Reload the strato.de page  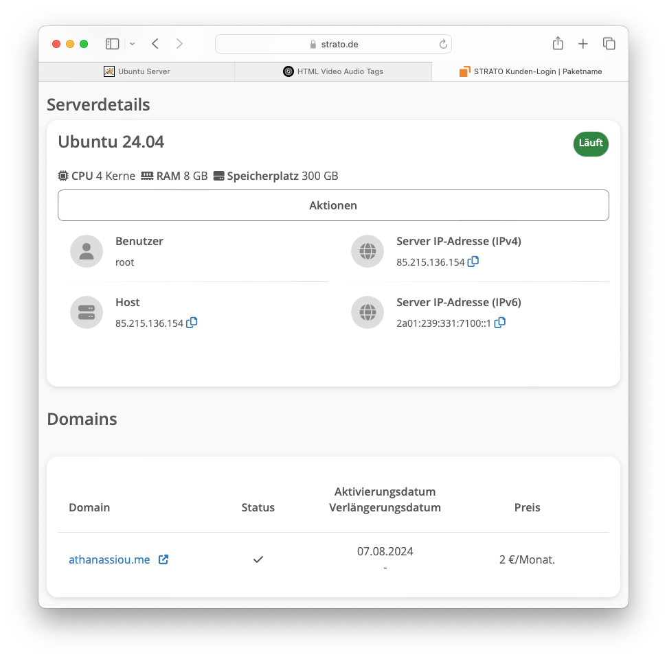tap(443, 44)
